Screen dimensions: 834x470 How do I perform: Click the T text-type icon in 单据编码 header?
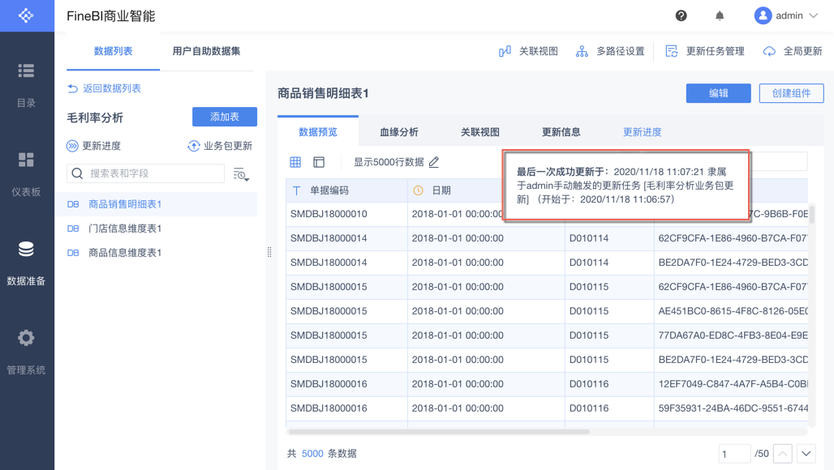pos(296,190)
